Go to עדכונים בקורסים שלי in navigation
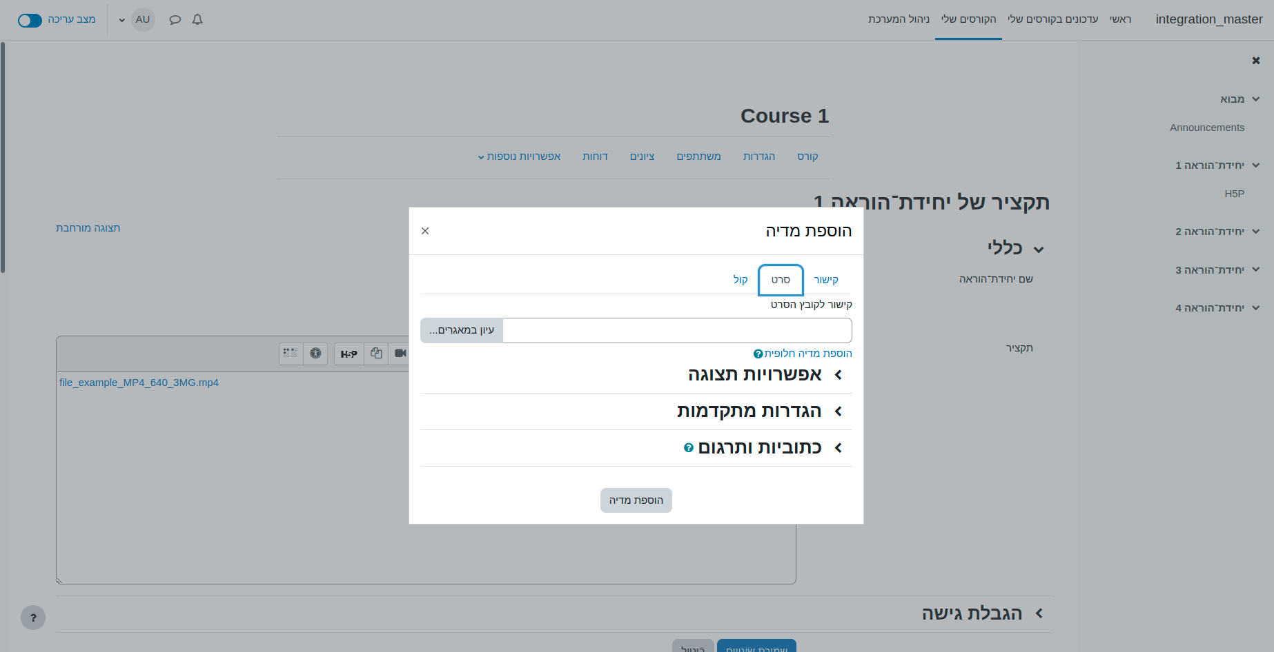 pyautogui.click(x=1052, y=19)
